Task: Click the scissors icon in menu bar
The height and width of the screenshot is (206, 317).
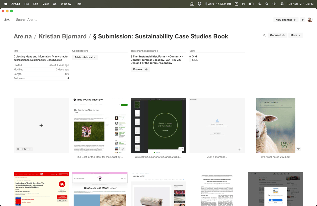Action: (243, 4)
